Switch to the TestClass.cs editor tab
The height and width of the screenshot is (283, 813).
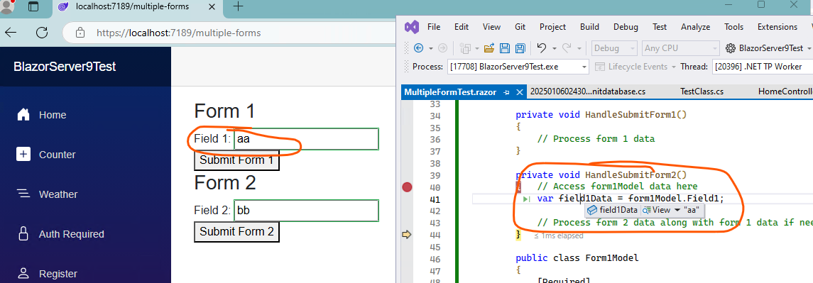702,91
